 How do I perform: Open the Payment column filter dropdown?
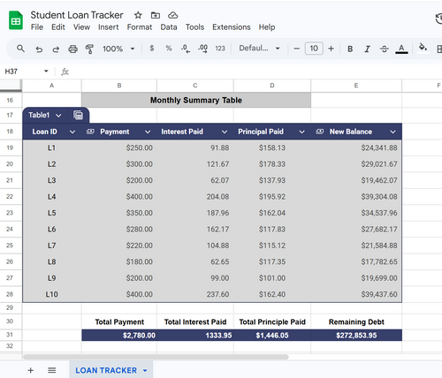148,132
